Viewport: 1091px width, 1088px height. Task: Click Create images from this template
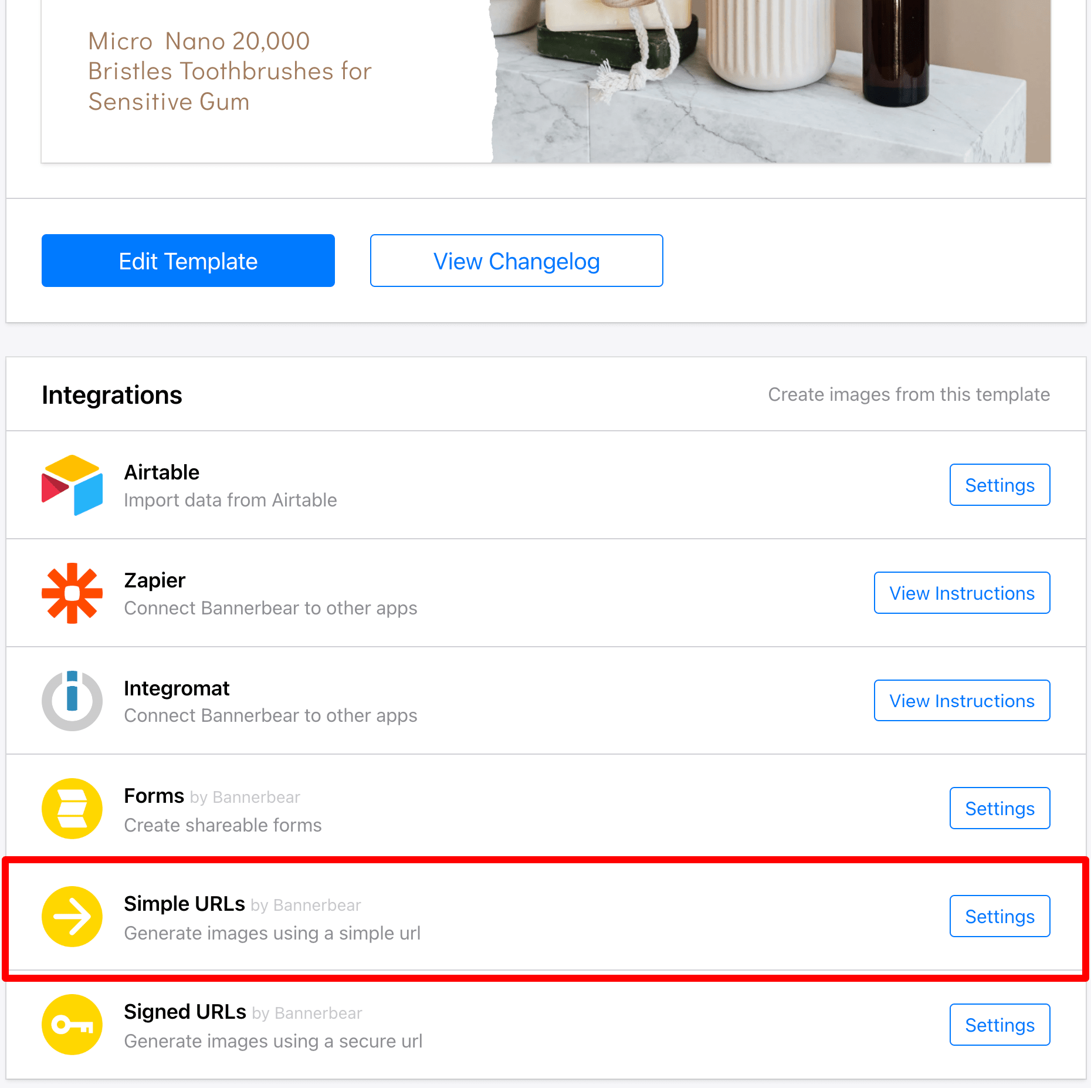coord(908,394)
